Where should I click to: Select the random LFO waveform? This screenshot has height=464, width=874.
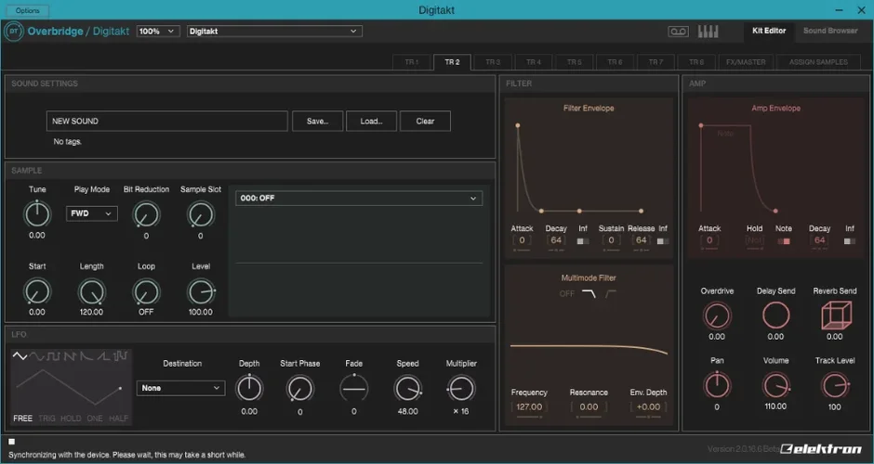pos(120,356)
